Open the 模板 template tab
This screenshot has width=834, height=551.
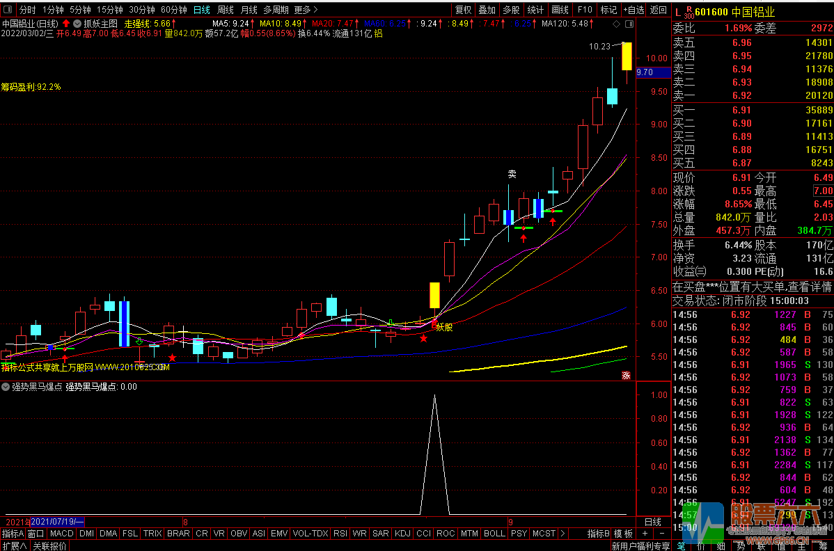click(x=623, y=534)
